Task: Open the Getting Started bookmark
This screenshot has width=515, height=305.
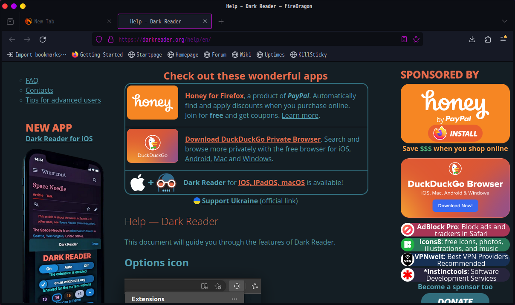Action: point(97,54)
